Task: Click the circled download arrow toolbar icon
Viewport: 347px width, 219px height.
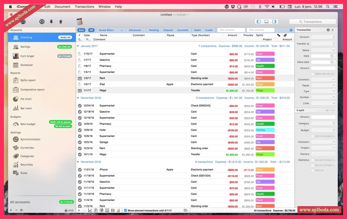Action: [42, 22]
